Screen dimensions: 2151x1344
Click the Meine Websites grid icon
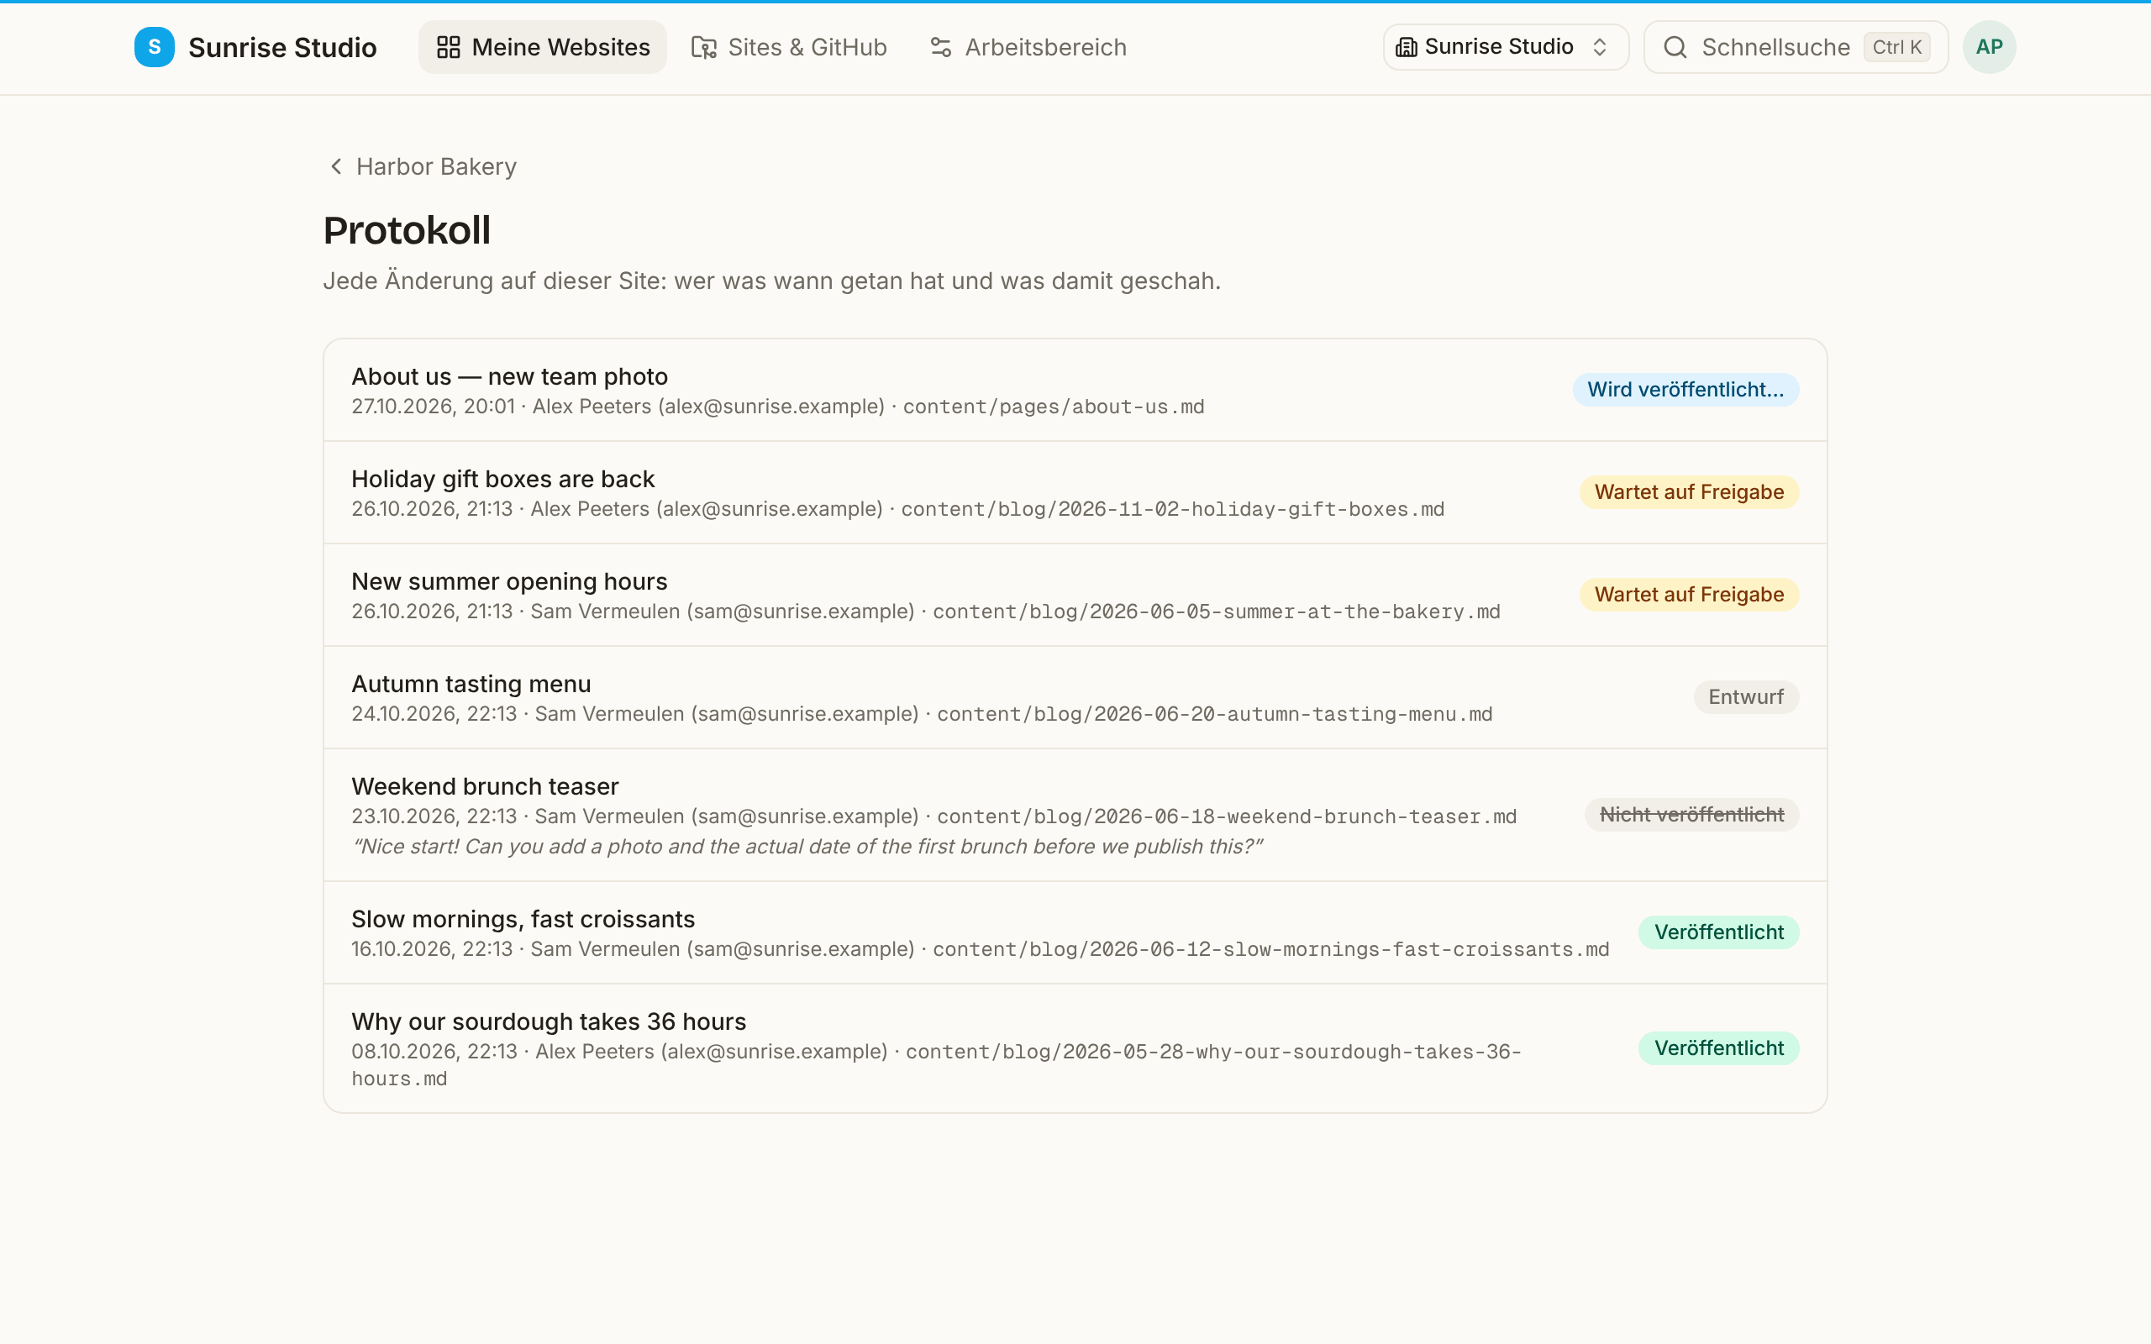coord(448,47)
